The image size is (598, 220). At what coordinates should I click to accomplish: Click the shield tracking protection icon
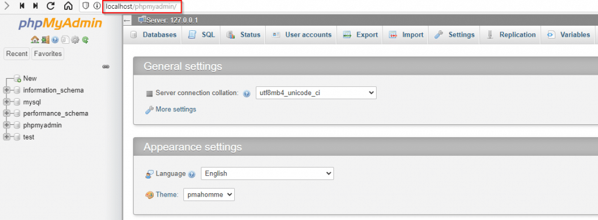tap(86, 6)
